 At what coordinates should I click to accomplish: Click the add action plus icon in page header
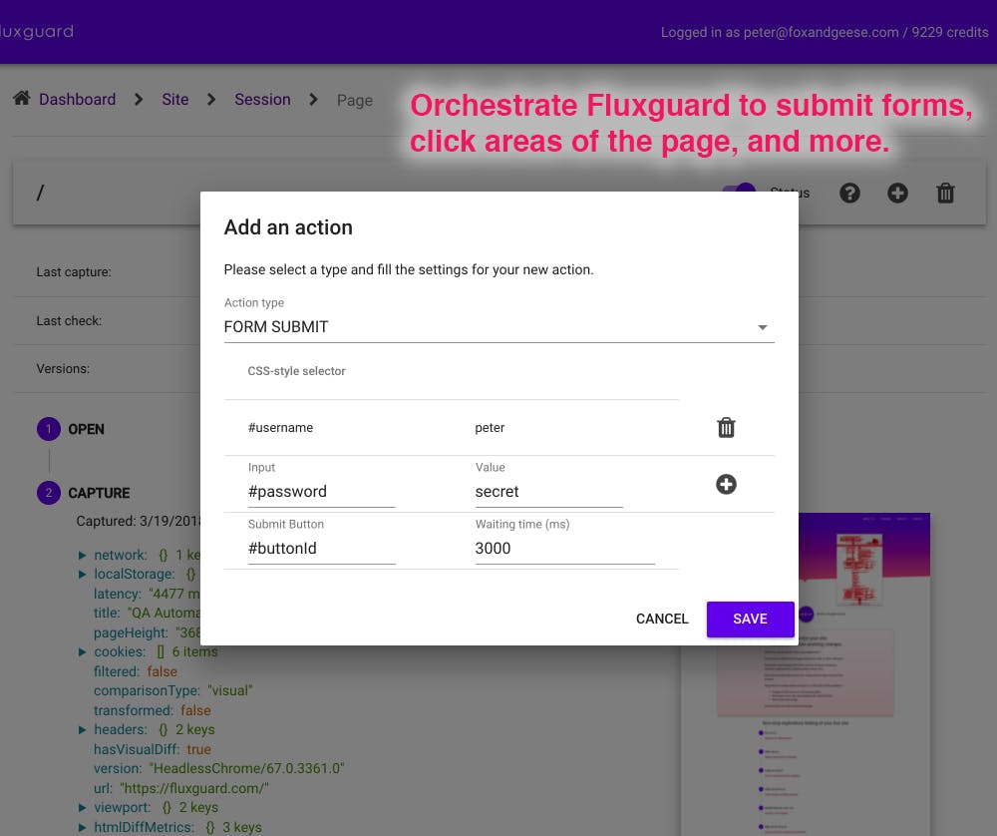(x=897, y=193)
